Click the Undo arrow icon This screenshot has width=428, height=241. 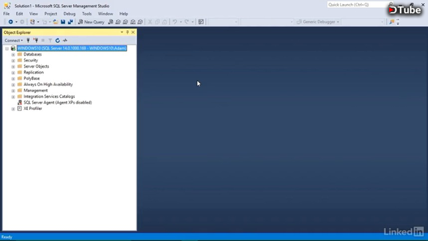pyautogui.click(x=175, y=22)
